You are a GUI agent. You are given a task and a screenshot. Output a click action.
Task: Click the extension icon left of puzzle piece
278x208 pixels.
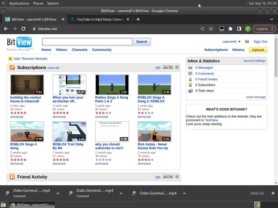point(222,29)
